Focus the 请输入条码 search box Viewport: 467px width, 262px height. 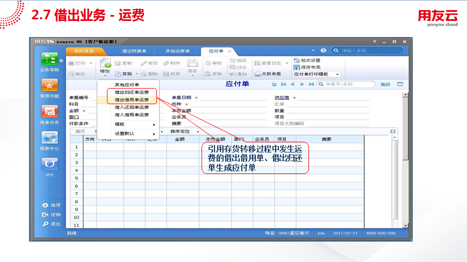point(368,50)
